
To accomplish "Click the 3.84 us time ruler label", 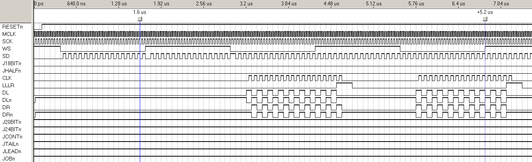I will (x=289, y=4).
